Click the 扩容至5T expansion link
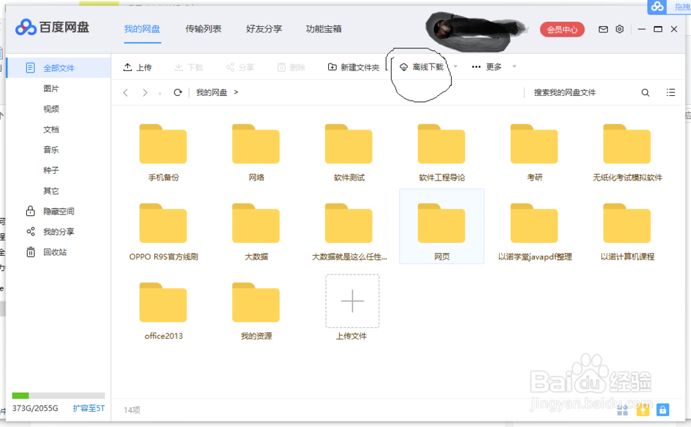The height and width of the screenshot is (427, 691). point(87,408)
